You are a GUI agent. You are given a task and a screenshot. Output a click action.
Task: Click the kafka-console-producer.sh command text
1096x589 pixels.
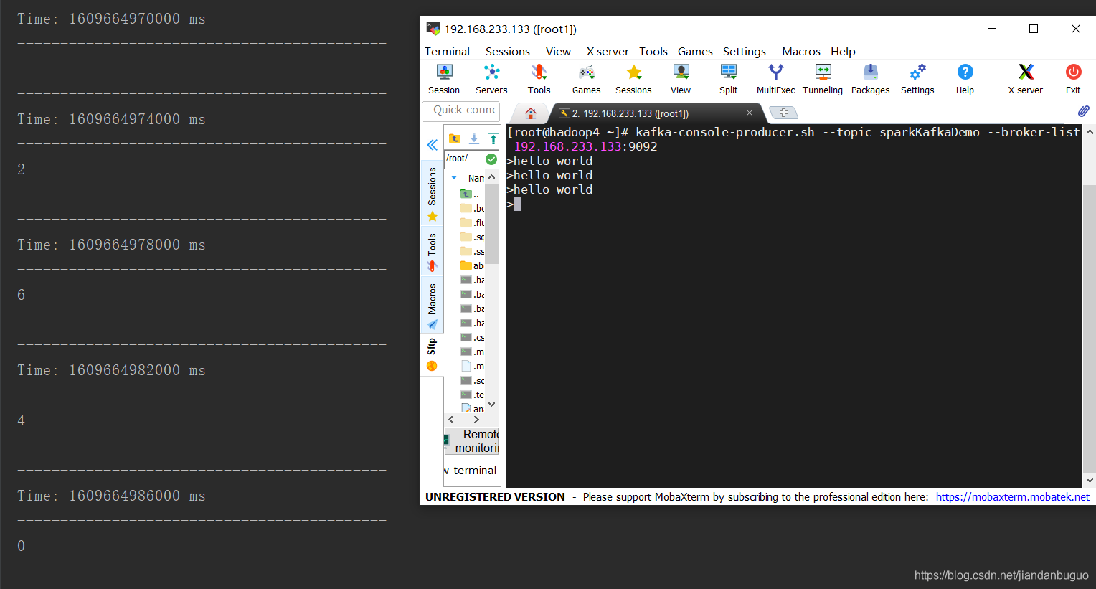click(725, 132)
